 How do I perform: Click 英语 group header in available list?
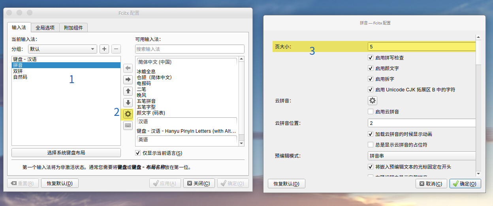(x=187, y=140)
